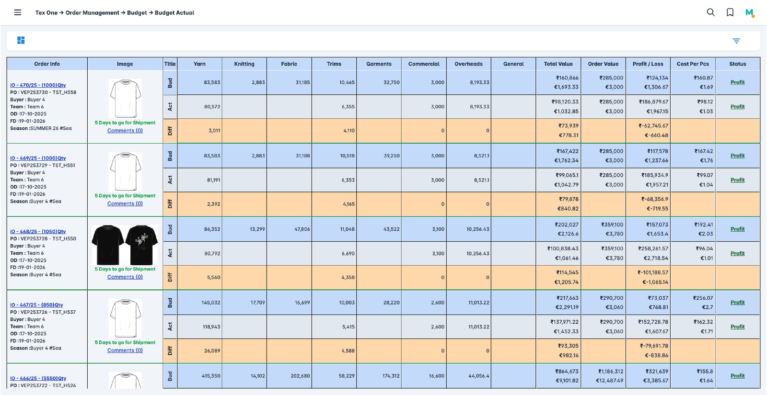Click Profit status in 470/25 budget row

click(737, 82)
